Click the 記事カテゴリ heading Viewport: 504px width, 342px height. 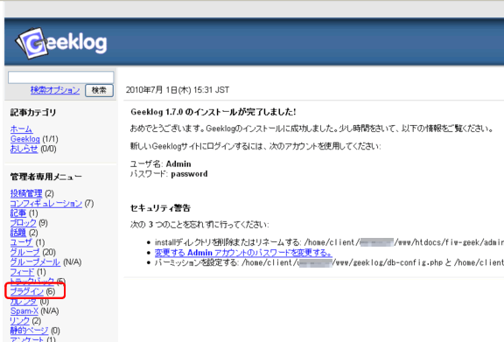(x=33, y=113)
